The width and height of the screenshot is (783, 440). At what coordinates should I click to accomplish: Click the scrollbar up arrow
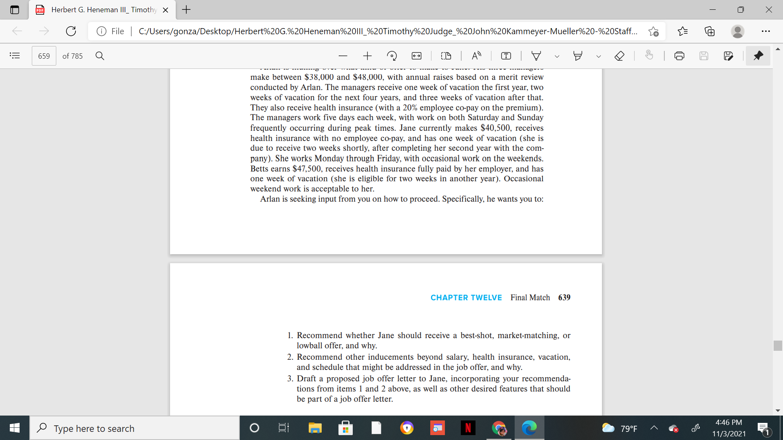coord(778,48)
